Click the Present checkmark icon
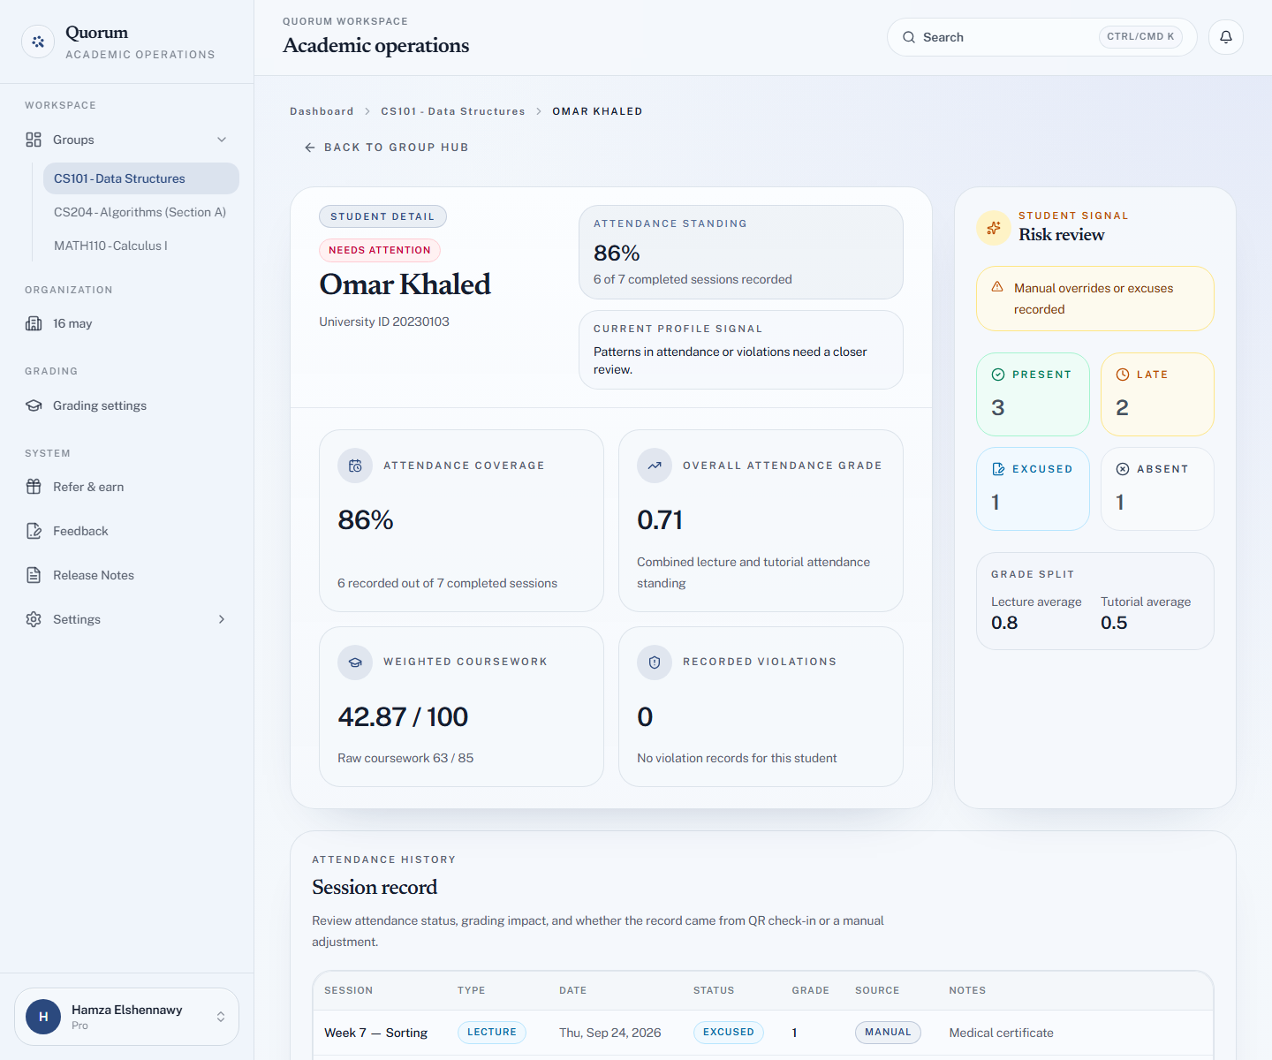This screenshot has height=1060, width=1272. tap(998, 375)
